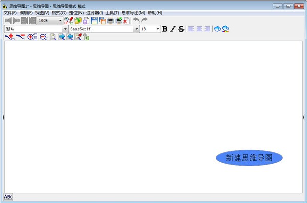Center align the node text
Image resolution: width=307 pixels, height=203 pixels.
(x=199, y=29)
